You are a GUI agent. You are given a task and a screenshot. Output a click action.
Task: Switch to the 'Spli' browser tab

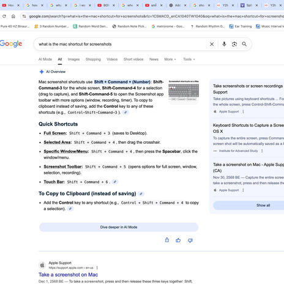(247, 6)
